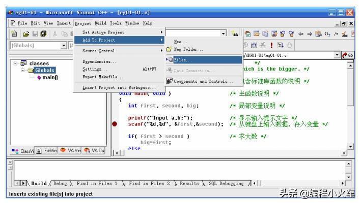Collapse the classes tree node

(15, 63)
